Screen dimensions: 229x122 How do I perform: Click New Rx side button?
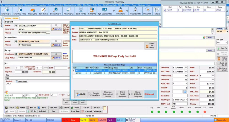tap(222, 48)
